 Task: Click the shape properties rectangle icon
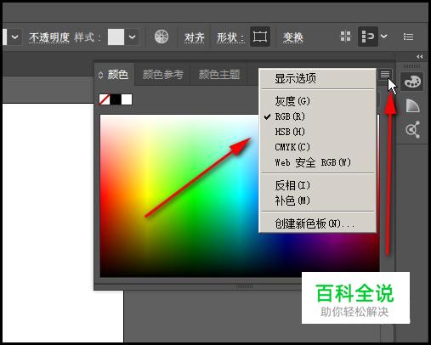(x=260, y=37)
